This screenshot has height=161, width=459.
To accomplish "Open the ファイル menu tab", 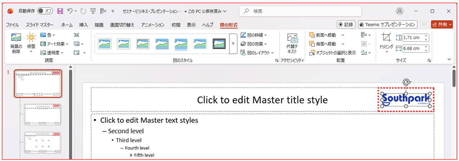I will click(x=12, y=25).
